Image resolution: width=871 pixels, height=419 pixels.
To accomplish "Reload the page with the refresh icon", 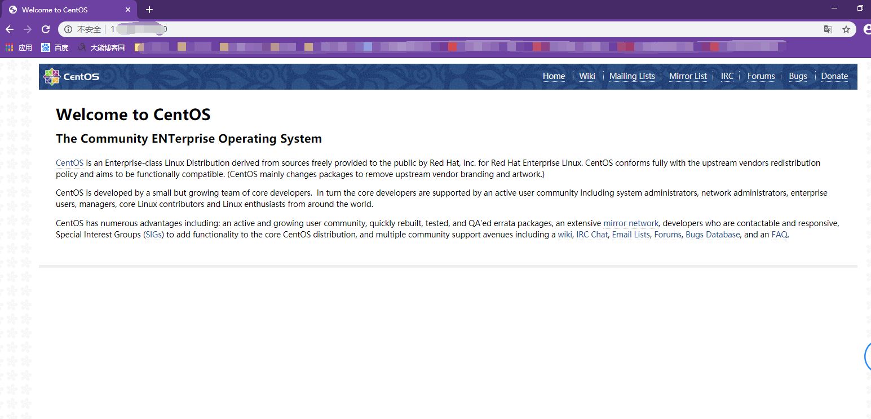I will click(46, 29).
